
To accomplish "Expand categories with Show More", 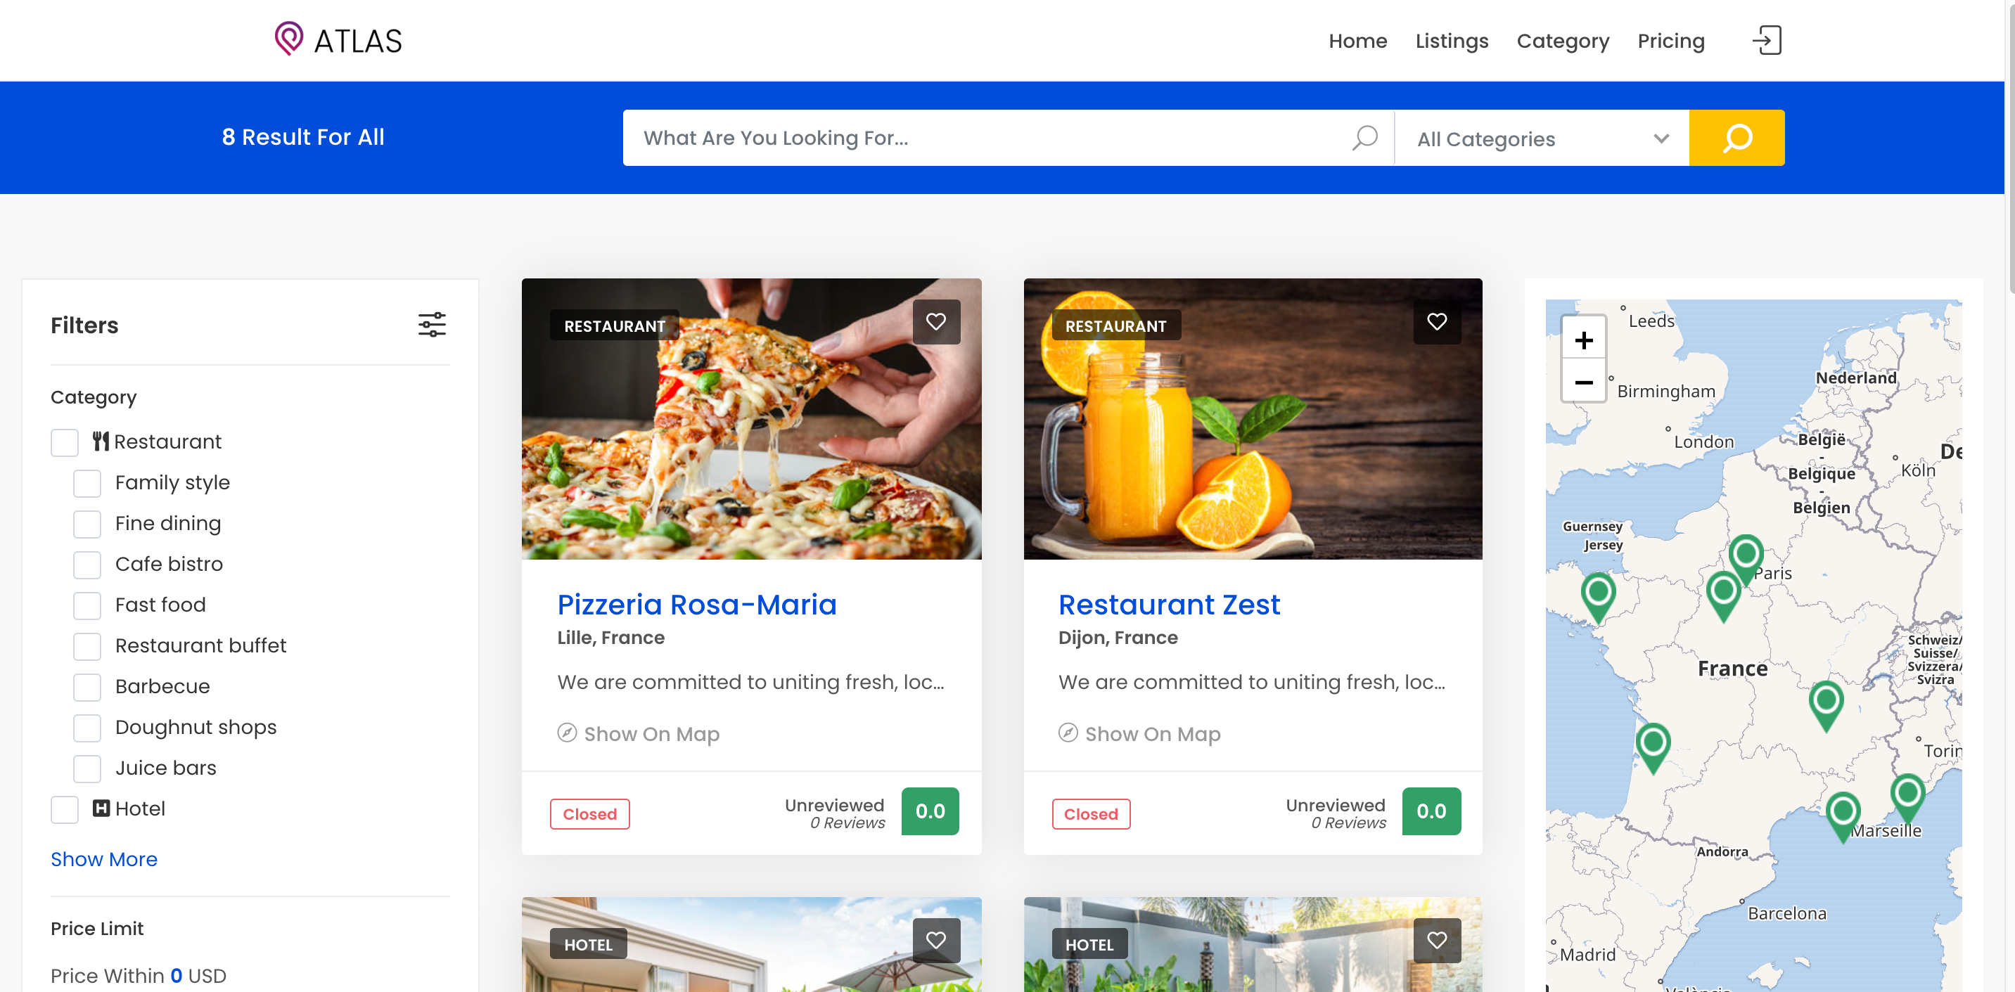I will (x=104, y=859).
